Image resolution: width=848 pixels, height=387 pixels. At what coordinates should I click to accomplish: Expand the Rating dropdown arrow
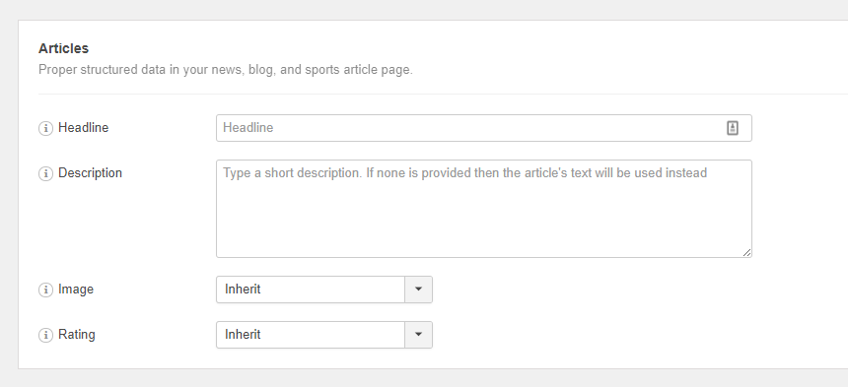(418, 335)
